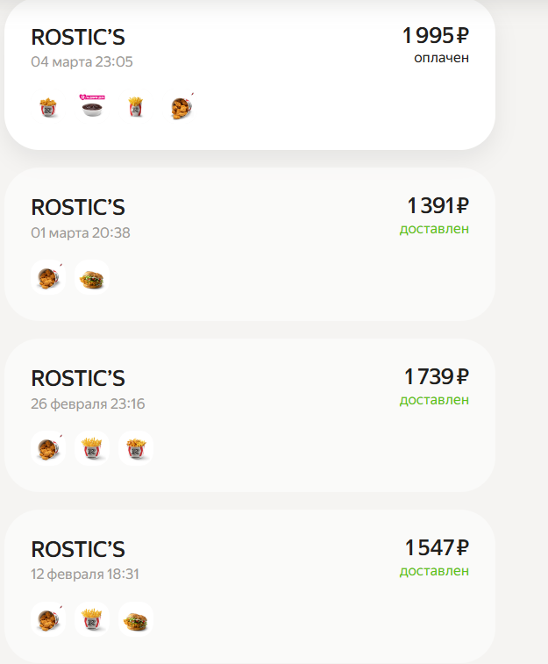Click the "доставлен" status under 1 547 ₽
548x664 pixels.
[x=434, y=571]
